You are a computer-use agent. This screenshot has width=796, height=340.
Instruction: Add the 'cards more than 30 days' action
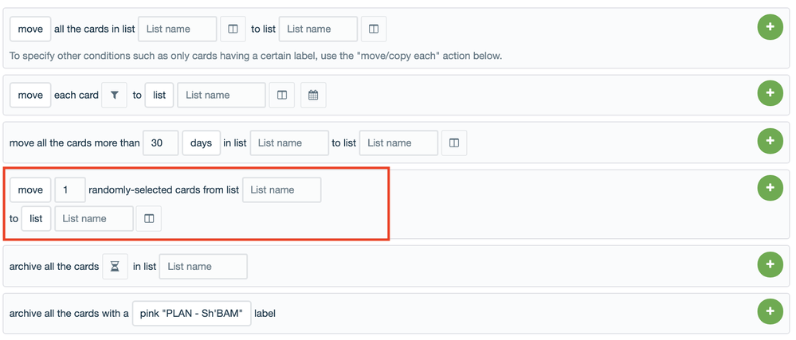pos(771,141)
